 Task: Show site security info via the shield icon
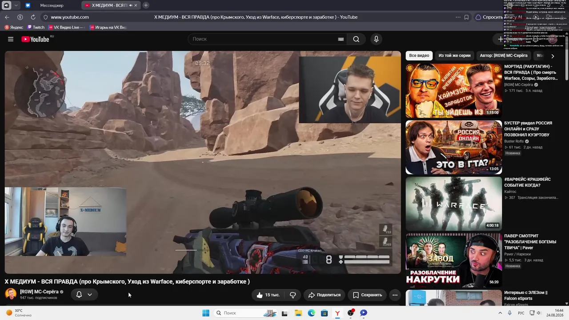pos(45,17)
